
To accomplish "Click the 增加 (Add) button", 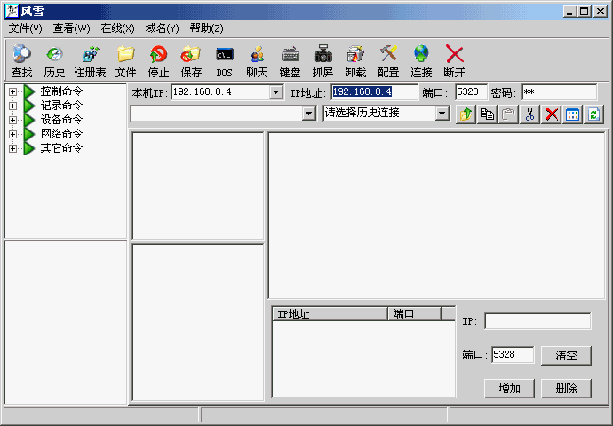I will tap(509, 389).
